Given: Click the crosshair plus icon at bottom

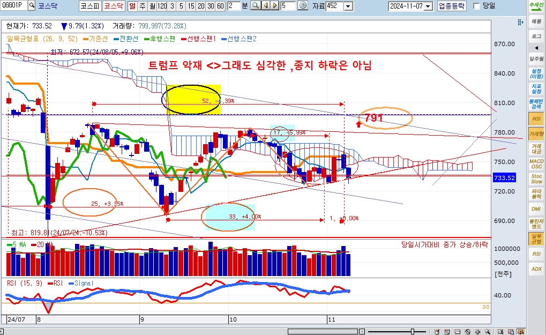Looking at the screenshot, I should pos(478,332).
